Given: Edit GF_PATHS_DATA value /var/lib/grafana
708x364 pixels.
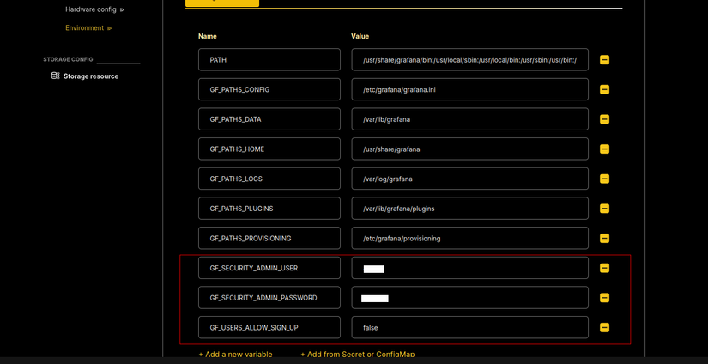Looking at the screenshot, I should (470, 119).
